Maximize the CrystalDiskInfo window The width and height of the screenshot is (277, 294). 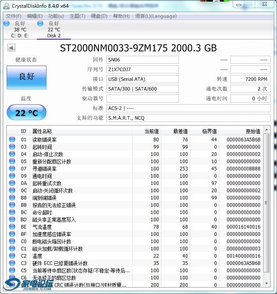click(250, 4)
